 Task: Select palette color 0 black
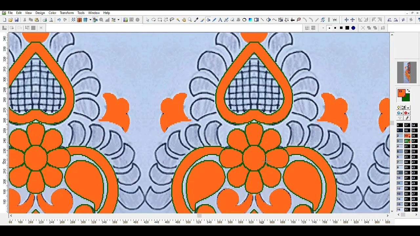pos(399,125)
